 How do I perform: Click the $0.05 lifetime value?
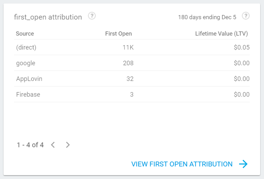[242, 47]
